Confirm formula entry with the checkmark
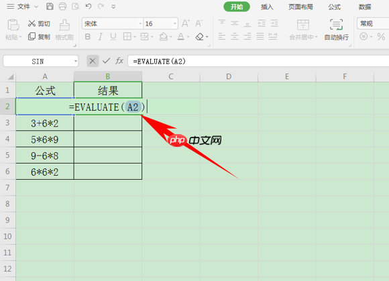Image resolution: width=389 pixels, height=281 pixels. 106,61
